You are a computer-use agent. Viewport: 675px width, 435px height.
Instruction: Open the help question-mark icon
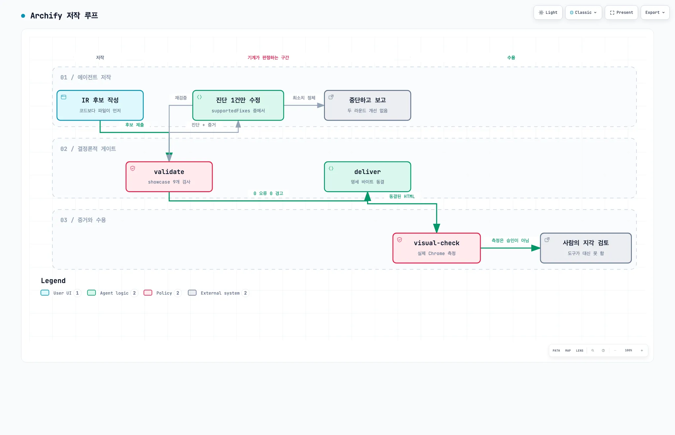(603, 350)
